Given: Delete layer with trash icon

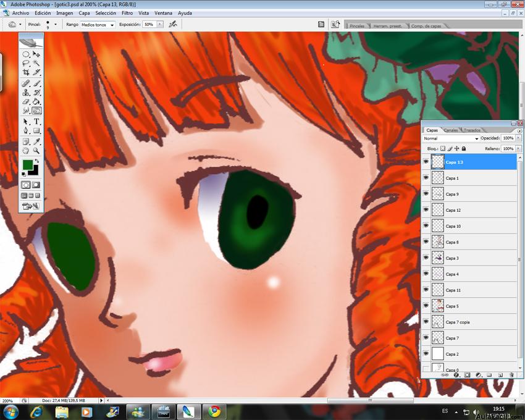Looking at the screenshot, I should (511, 375).
